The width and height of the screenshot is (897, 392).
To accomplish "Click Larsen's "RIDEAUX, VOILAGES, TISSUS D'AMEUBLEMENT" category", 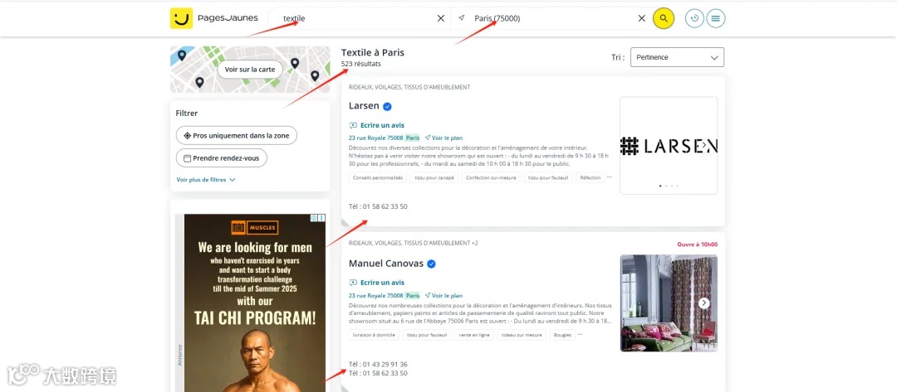I will click(x=409, y=87).
